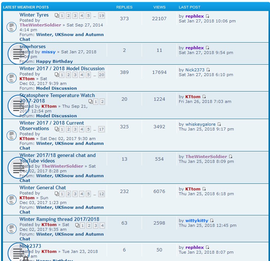View latest post icon next to rephlex 8:07 pm
The image size is (270, 261).
207,247
